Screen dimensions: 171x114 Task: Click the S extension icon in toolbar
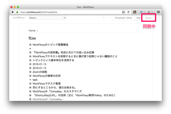click(x=135, y=12)
